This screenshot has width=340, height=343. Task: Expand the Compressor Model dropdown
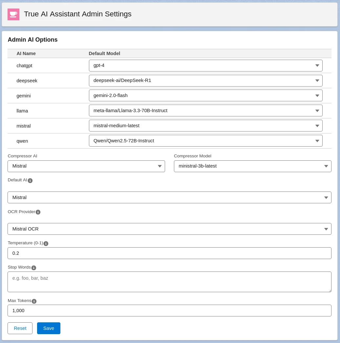coord(253,166)
